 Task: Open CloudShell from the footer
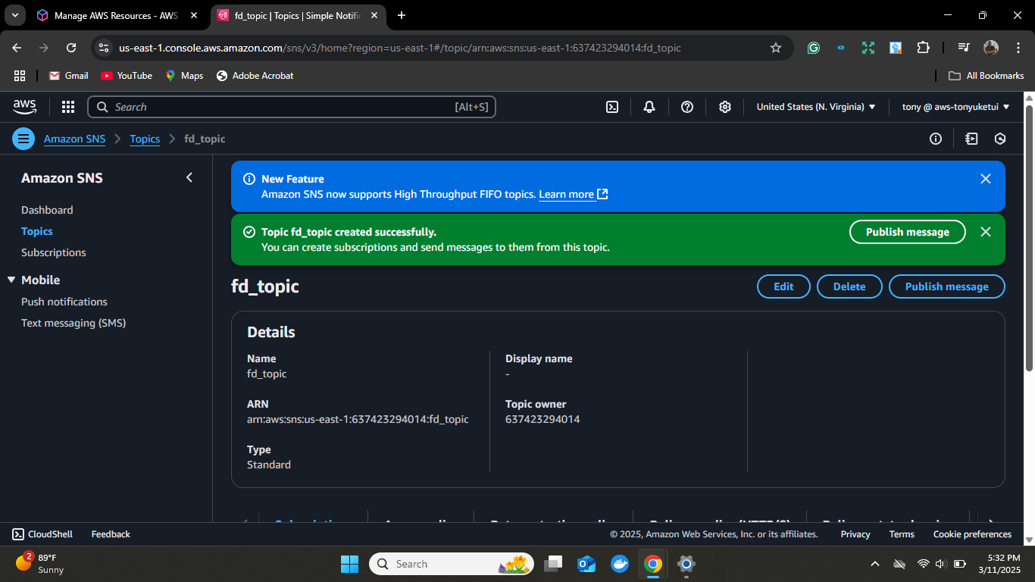click(42, 534)
